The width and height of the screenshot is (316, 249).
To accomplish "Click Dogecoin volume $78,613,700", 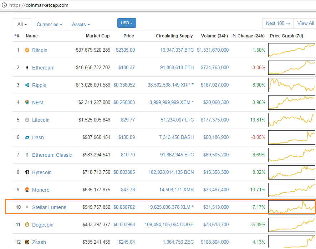I will pos(216,224).
